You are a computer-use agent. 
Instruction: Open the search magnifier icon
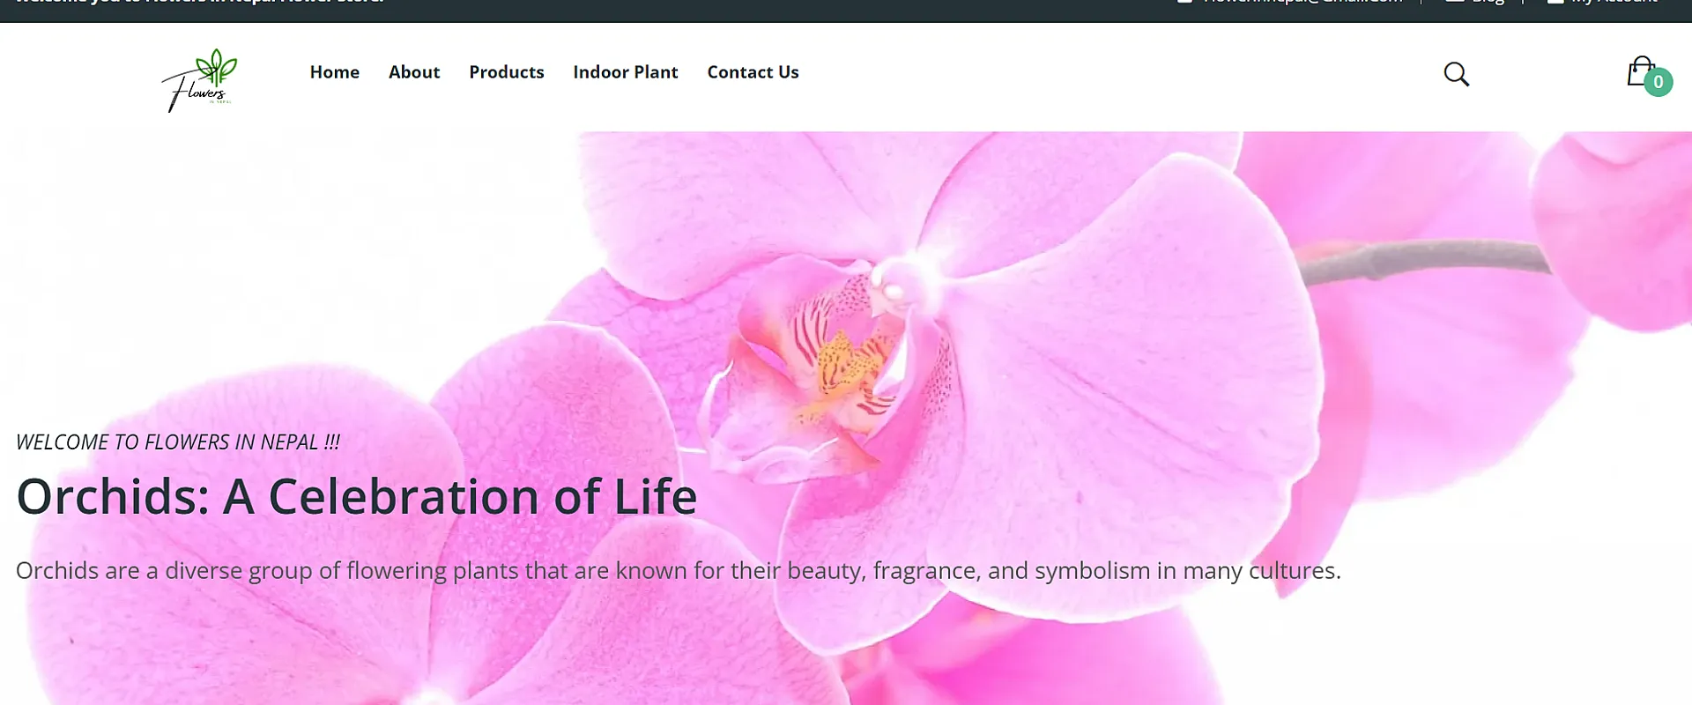coord(1456,74)
